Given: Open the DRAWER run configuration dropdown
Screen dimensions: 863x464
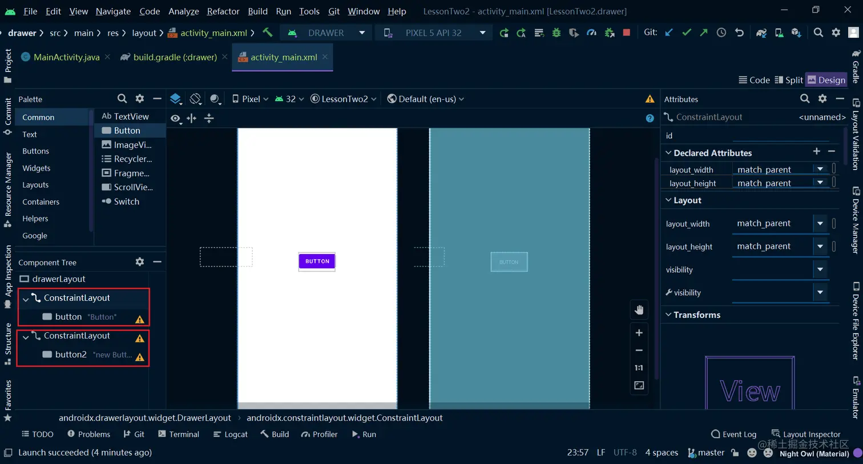Looking at the screenshot, I should click(326, 33).
